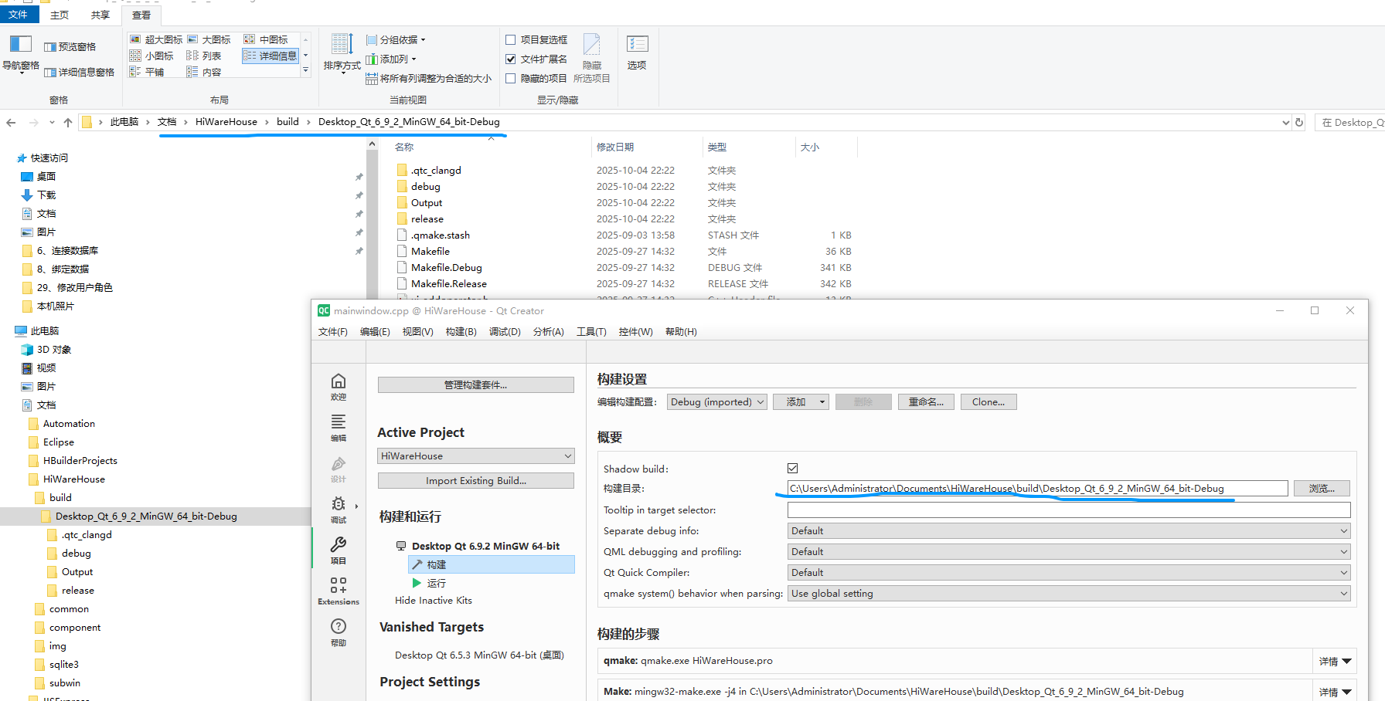Open the Qt Quick Compiler dropdown
The height and width of the screenshot is (701, 1385).
point(1069,572)
